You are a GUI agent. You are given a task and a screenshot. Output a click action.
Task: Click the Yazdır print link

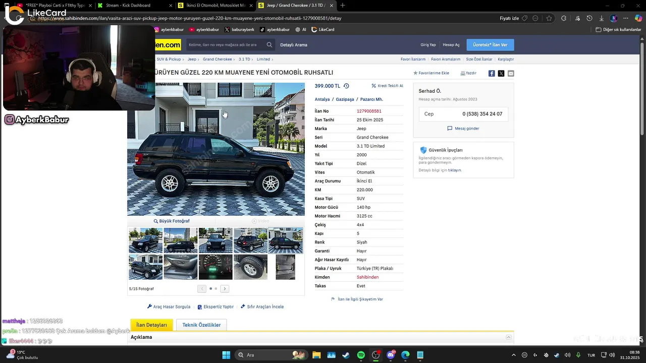coord(468,73)
